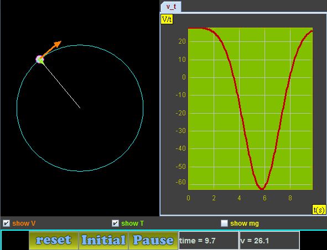Click the 6 tick on the time axis
Viewport: 327px width, 250px height.
pyautogui.click(x=264, y=198)
